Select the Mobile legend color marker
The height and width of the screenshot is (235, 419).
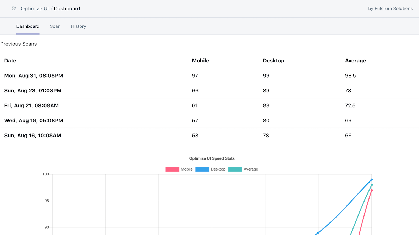click(x=172, y=169)
